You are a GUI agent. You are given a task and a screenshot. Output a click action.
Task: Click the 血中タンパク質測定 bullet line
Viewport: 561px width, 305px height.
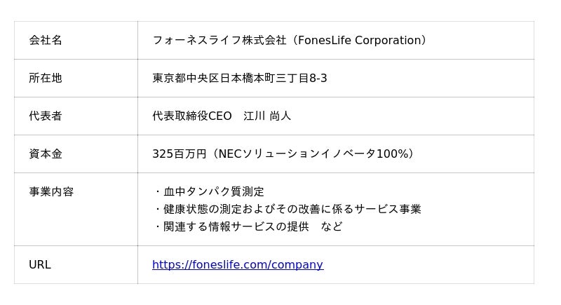tap(213, 192)
